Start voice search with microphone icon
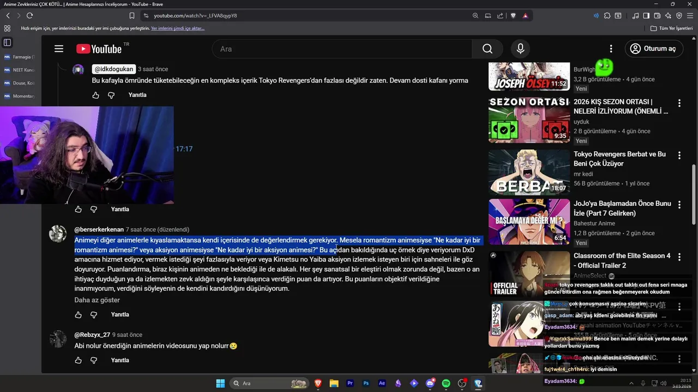The width and height of the screenshot is (698, 392). (x=520, y=49)
